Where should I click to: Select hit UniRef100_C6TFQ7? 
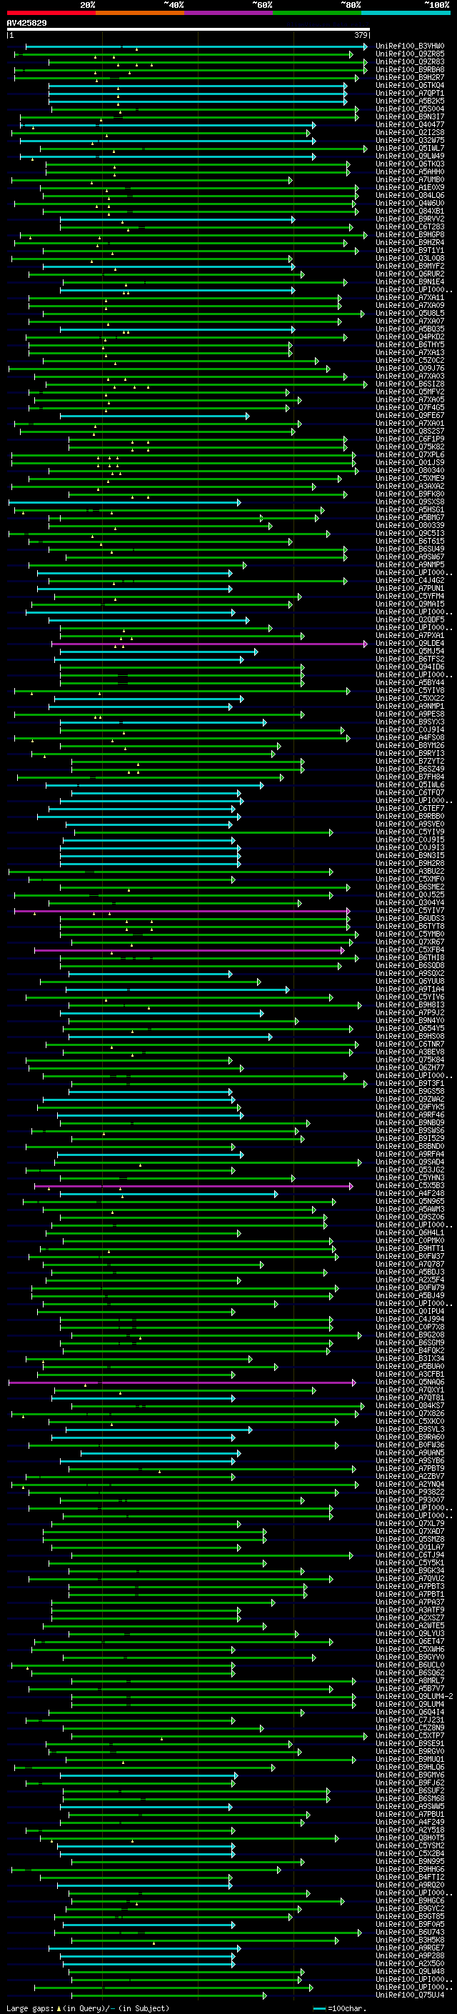coord(410,792)
